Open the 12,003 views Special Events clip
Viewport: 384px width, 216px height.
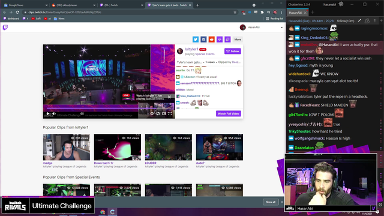click(67, 190)
